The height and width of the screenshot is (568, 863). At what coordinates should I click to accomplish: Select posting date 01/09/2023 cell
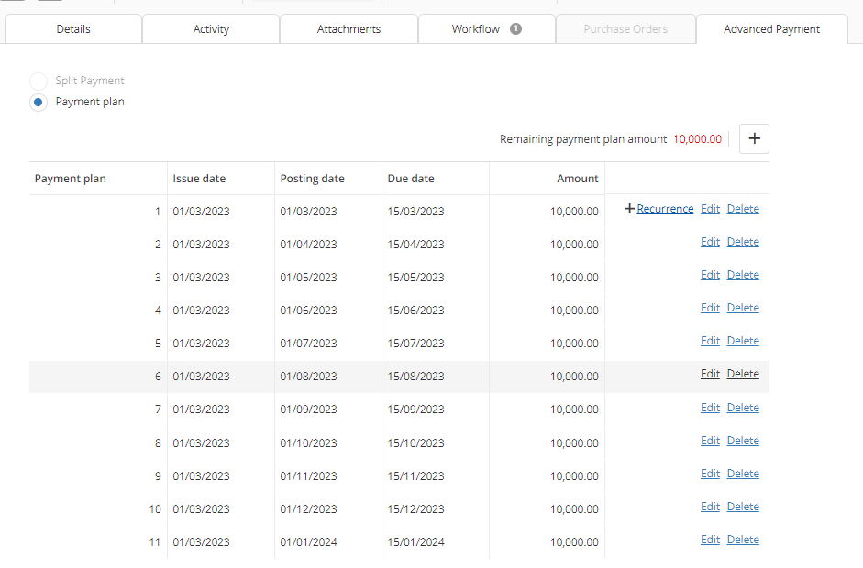coord(308,410)
